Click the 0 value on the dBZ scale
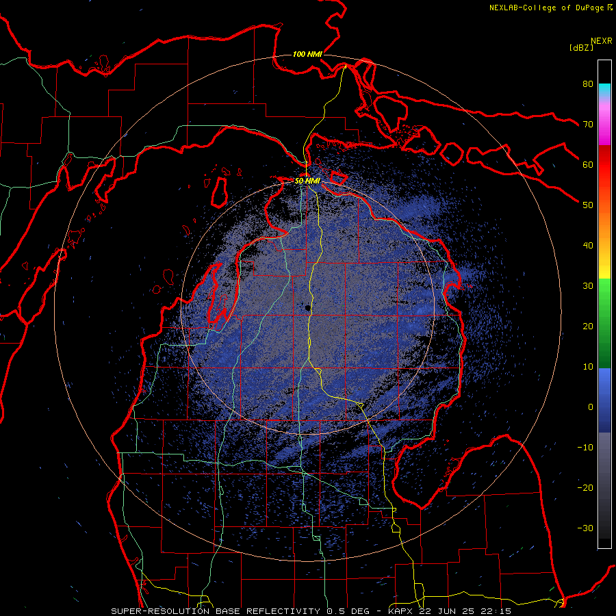616x616 pixels. [591, 407]
